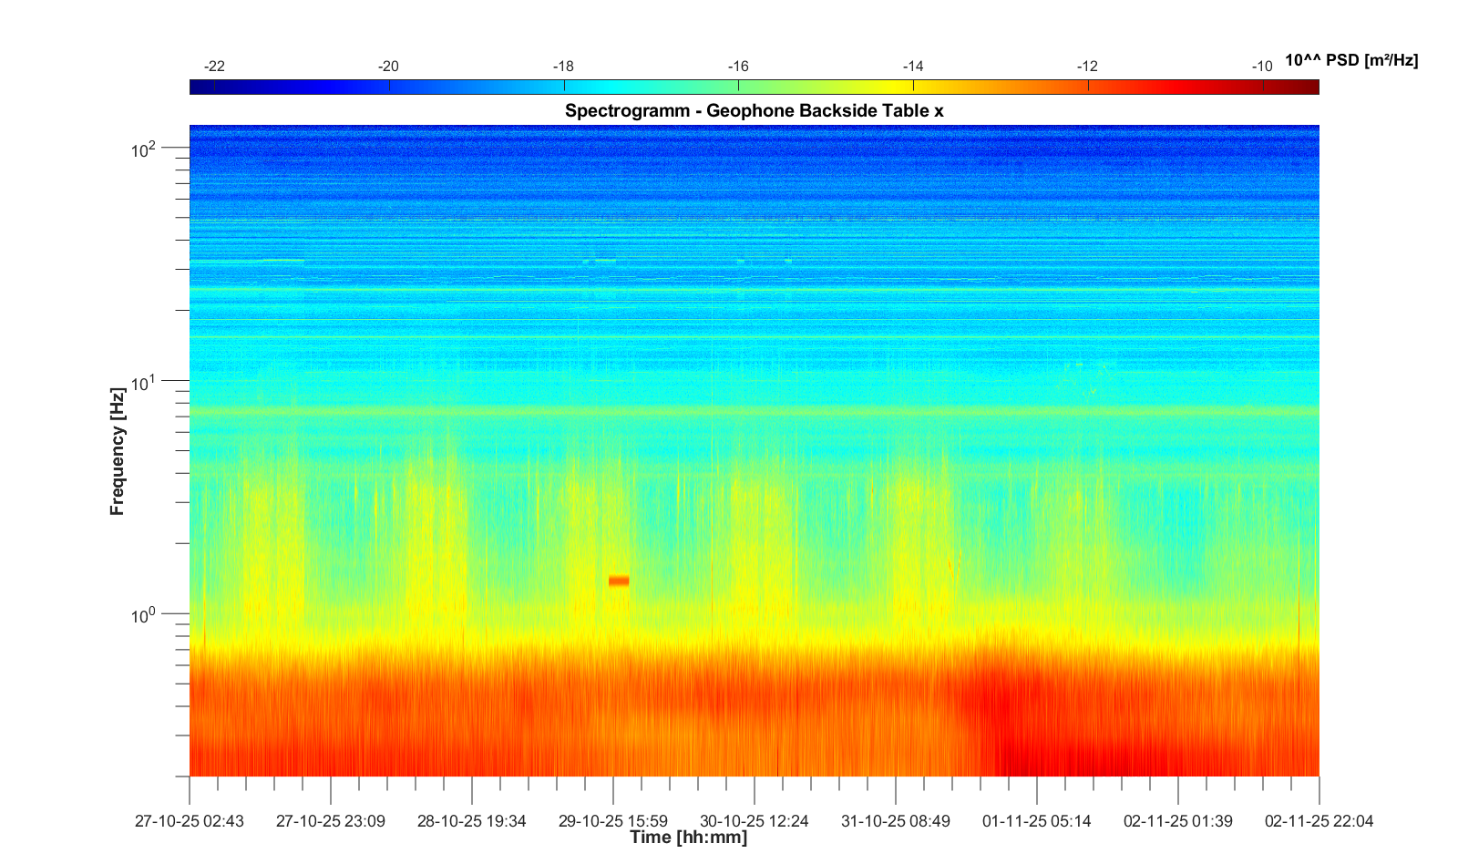Select the 'Frequency [Hz]' y-axis label
1458x864 pixels.
pyautogui.click(x=117, y=451)
